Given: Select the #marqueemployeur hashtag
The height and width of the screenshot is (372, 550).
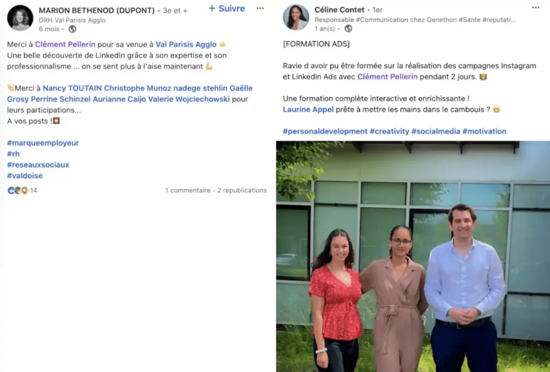Looking at the screenshot, I should [x=43, y=143].
